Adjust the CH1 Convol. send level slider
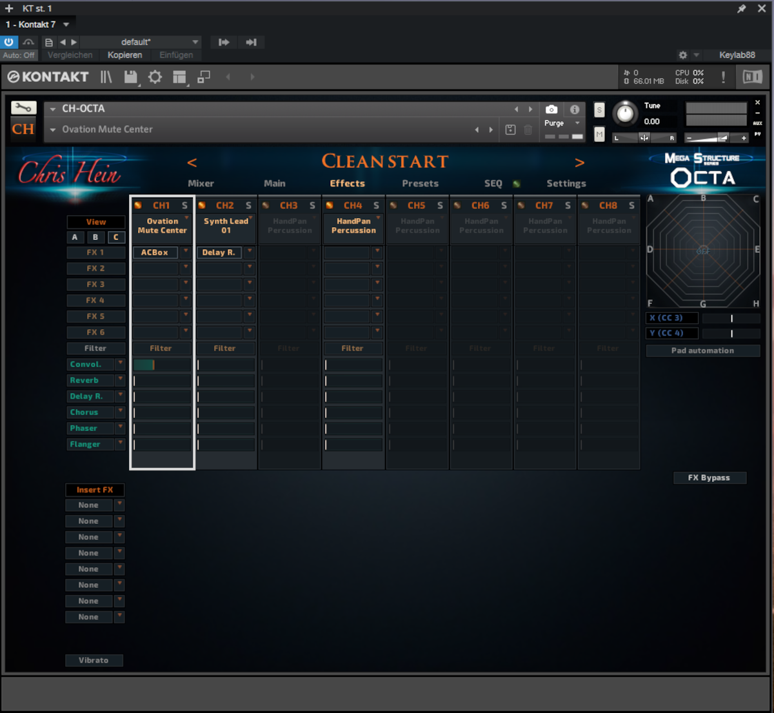The width and height of the screenshot is (774, 713). tap(162, 365)
